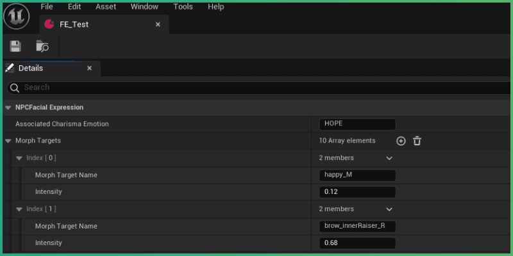The height and width of the screenshot is (256, 513).
Task: Click the Details panel pencil icon
Action: tap(10, 68)
